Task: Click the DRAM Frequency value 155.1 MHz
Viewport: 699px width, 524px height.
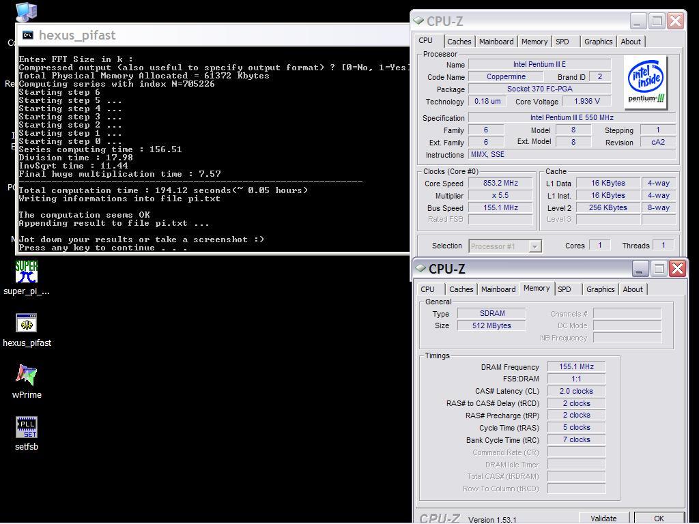Action: point(576,366)
